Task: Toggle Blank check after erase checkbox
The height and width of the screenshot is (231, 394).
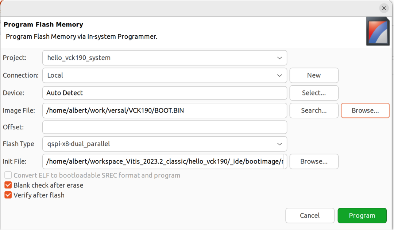Action: pos(8,185)
